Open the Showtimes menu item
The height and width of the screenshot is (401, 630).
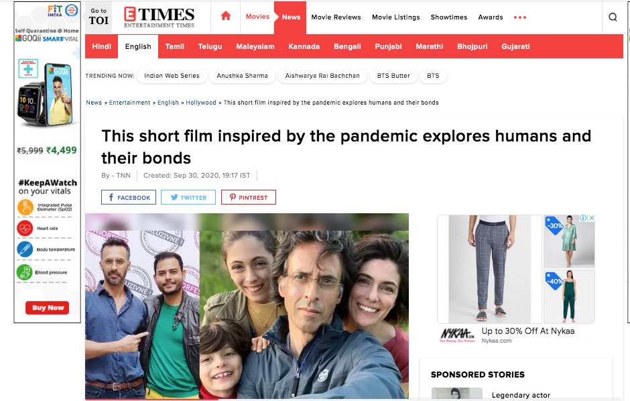coord(449,17)
